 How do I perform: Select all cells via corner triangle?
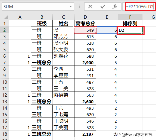pos(6,17)
